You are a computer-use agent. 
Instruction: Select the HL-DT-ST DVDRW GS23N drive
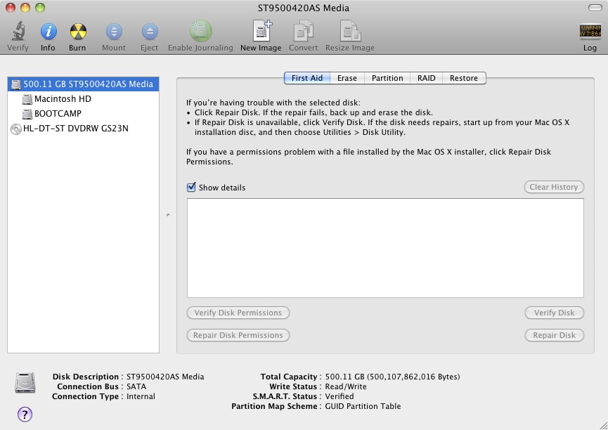83,129
